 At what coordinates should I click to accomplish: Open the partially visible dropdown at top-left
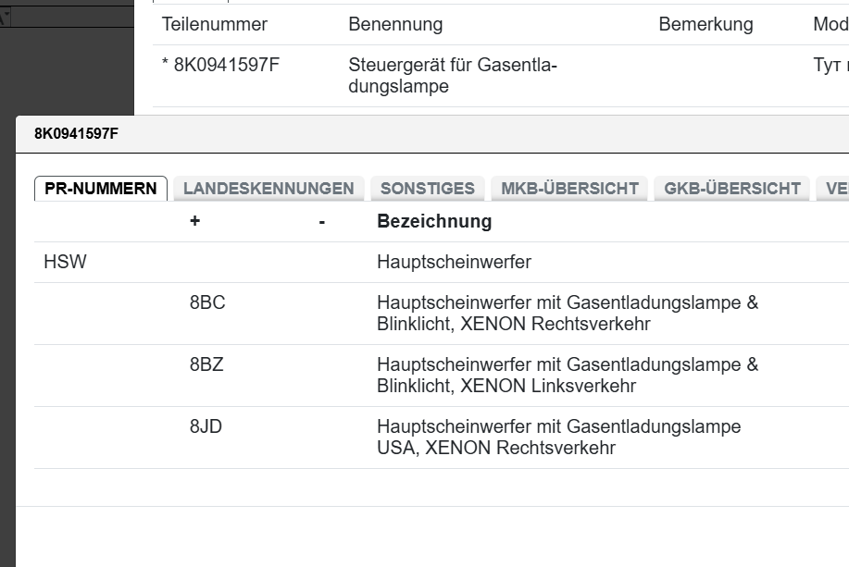[x=5, y=17]
